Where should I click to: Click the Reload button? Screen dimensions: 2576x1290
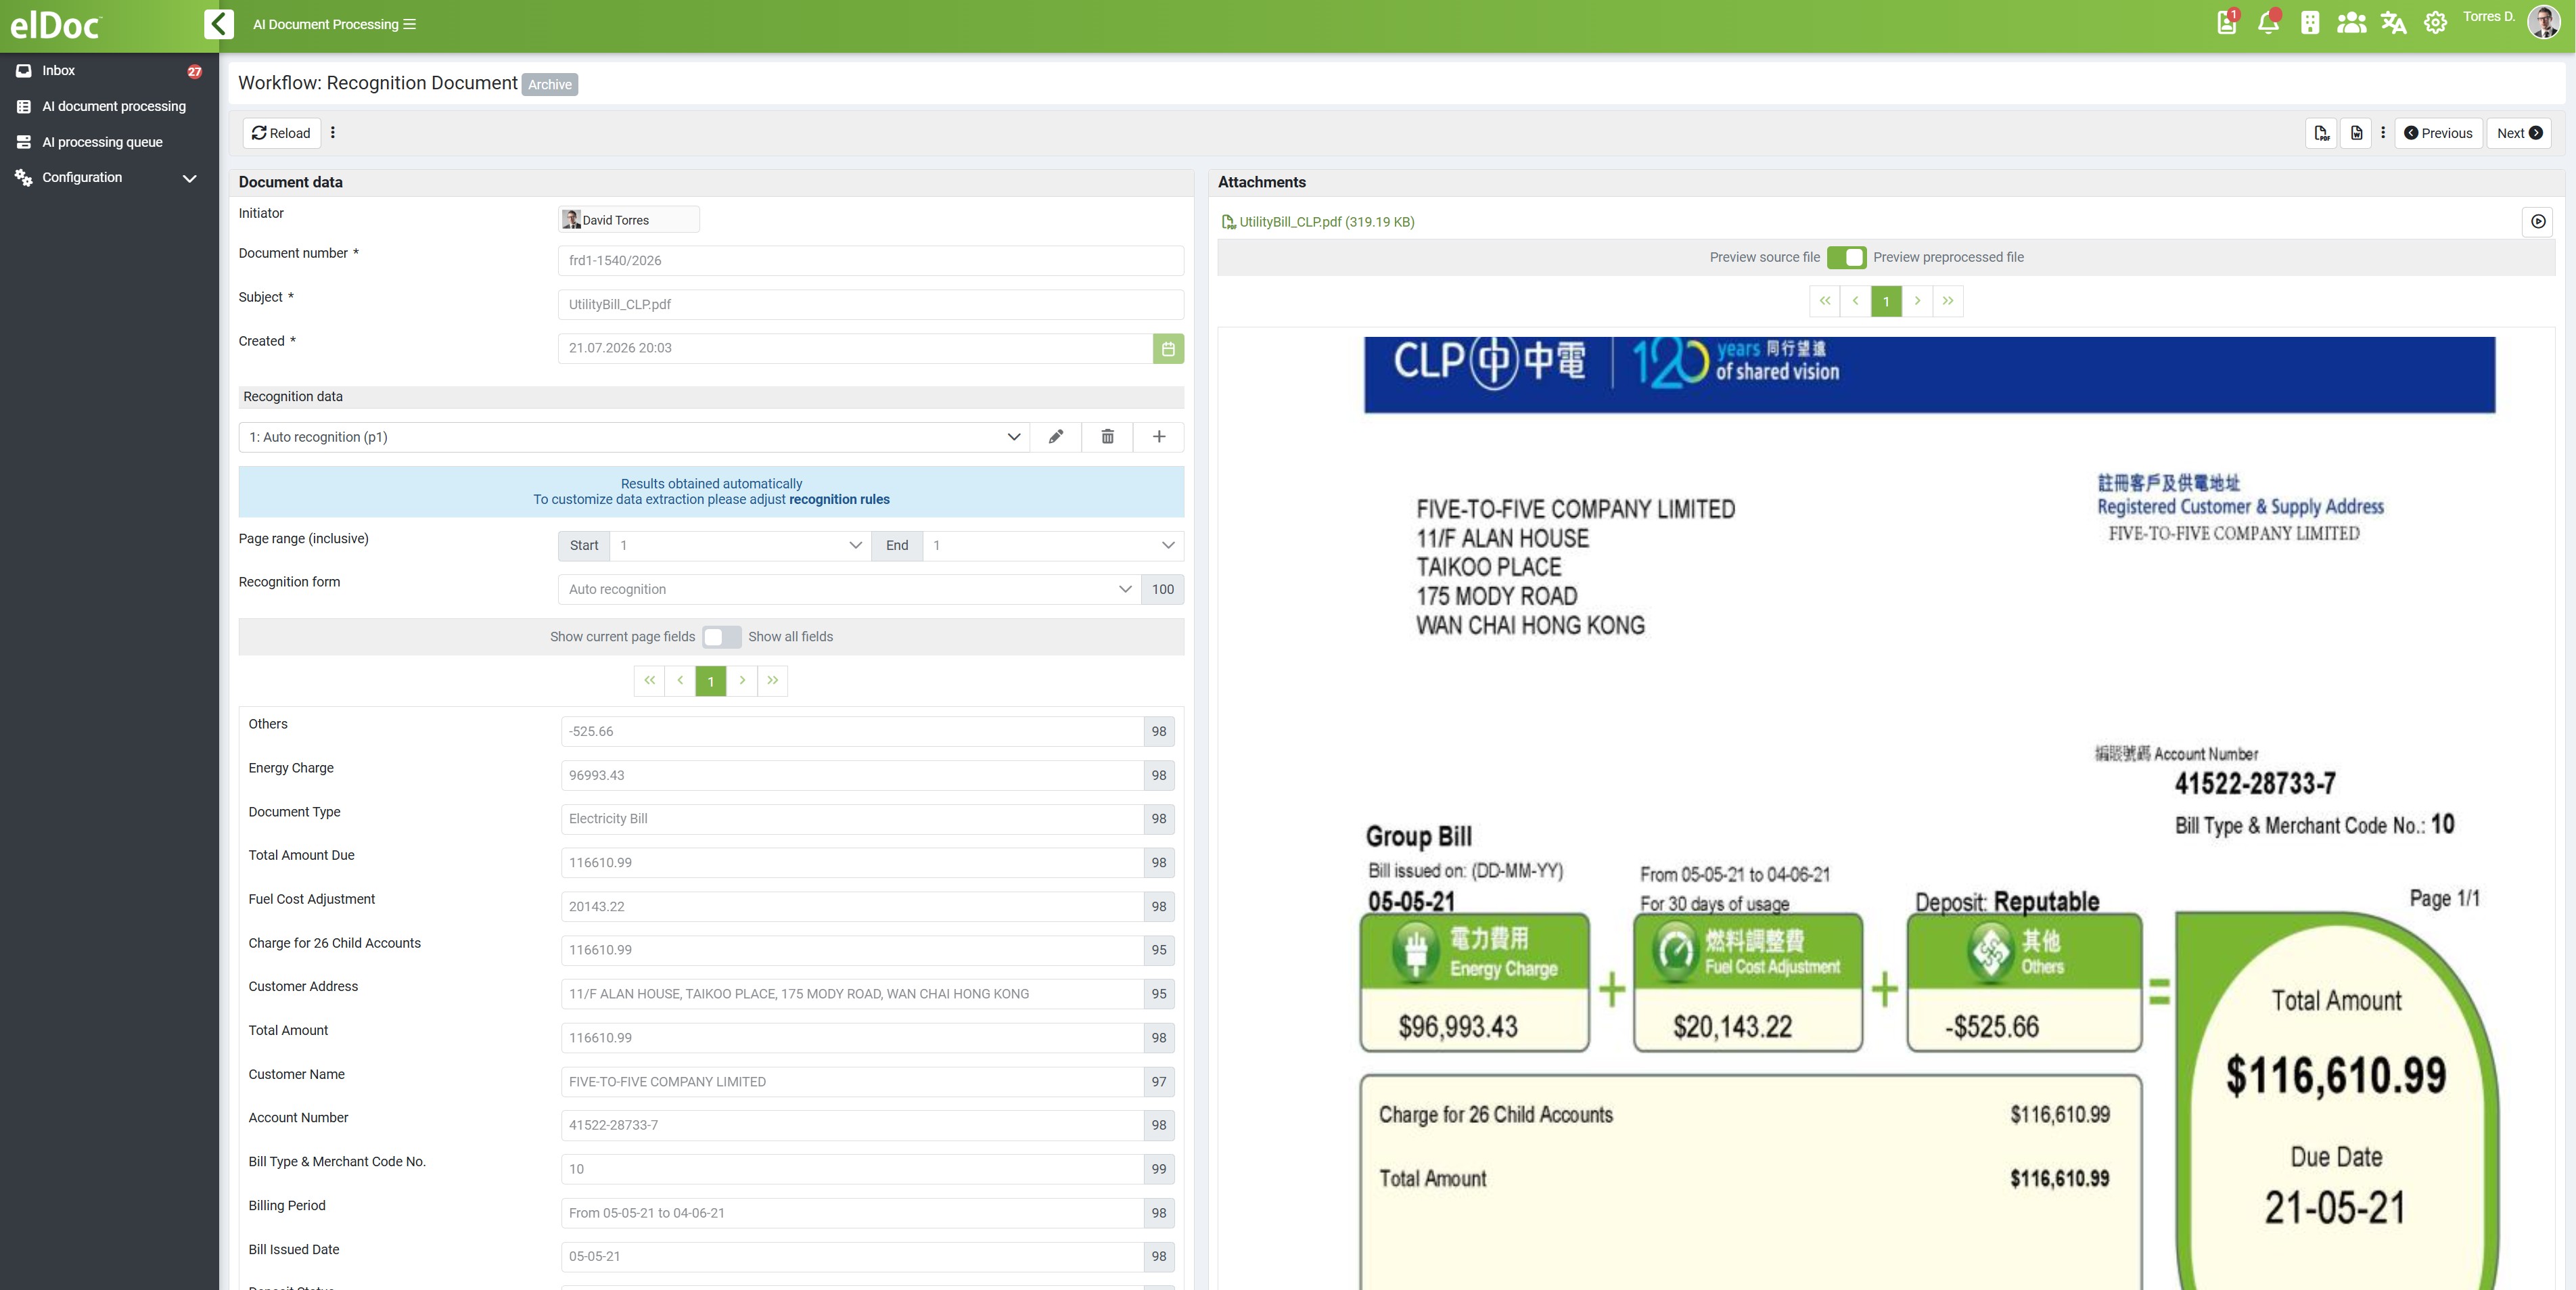(x=281, y=133)
